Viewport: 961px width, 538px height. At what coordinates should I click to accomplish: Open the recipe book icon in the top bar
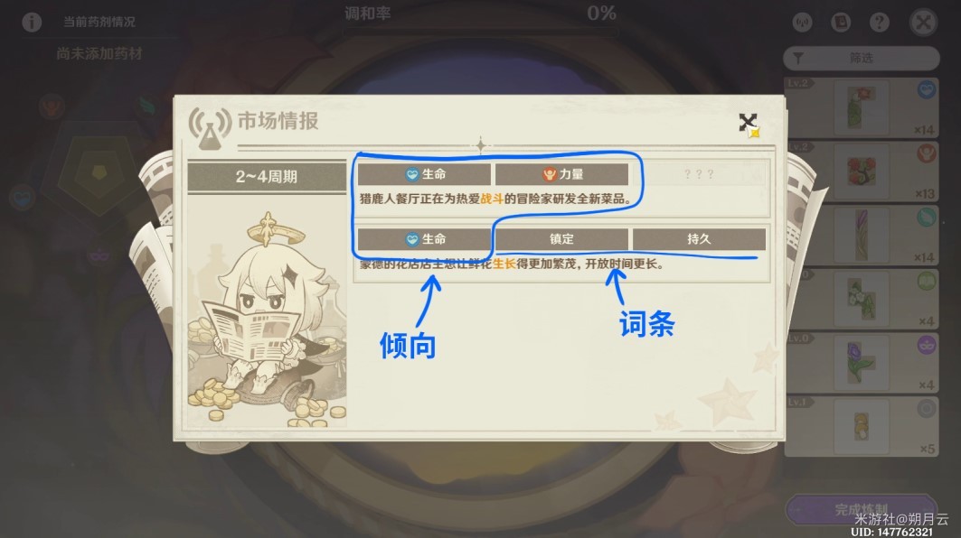click(841, 23)
